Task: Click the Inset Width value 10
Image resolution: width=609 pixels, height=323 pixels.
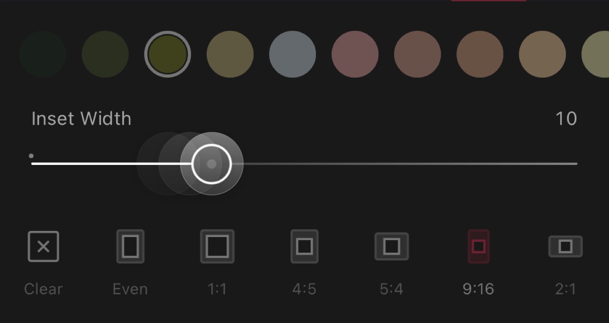Action: click(566, 119)
